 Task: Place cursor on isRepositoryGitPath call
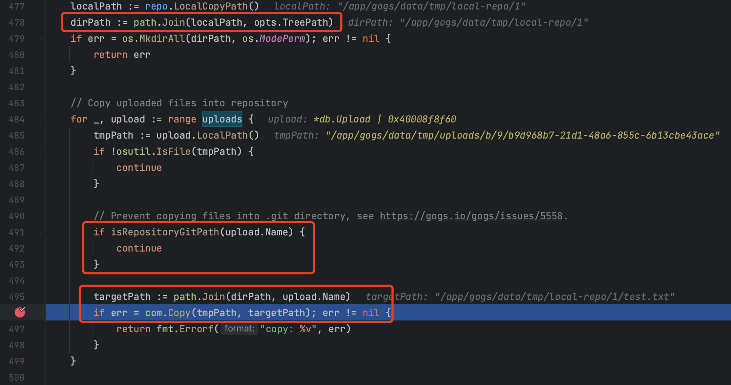165,232
